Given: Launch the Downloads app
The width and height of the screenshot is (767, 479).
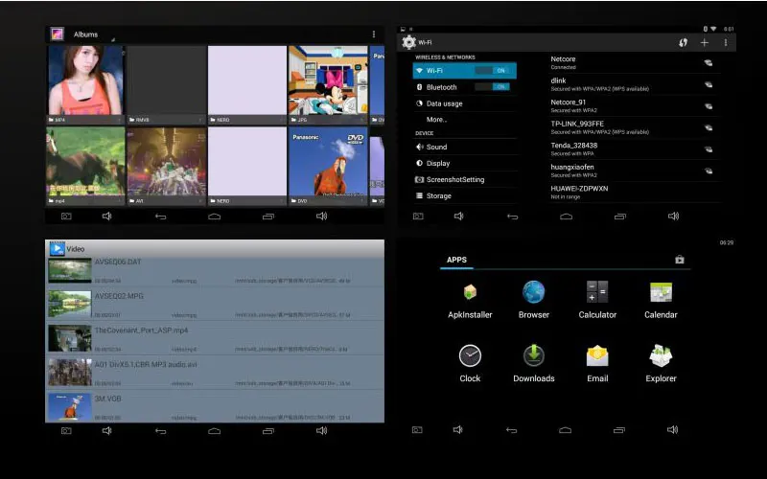Looking at the screenshot, I should coord(534,364).
